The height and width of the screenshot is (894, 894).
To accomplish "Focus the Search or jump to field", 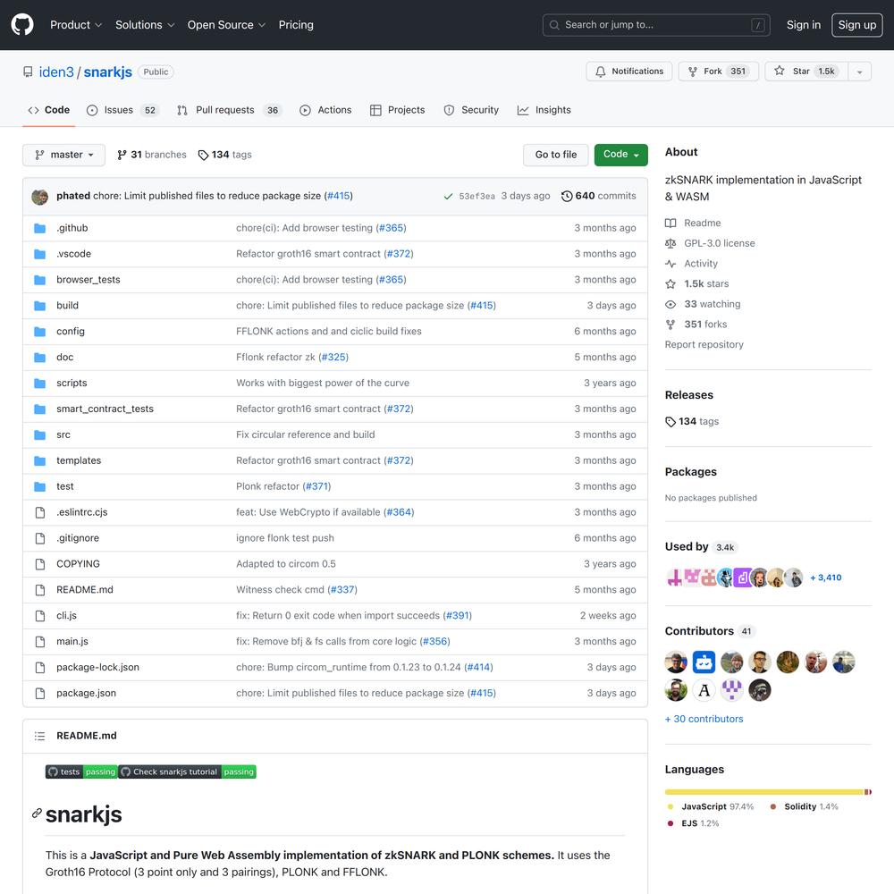I will (x=656, y=25).
